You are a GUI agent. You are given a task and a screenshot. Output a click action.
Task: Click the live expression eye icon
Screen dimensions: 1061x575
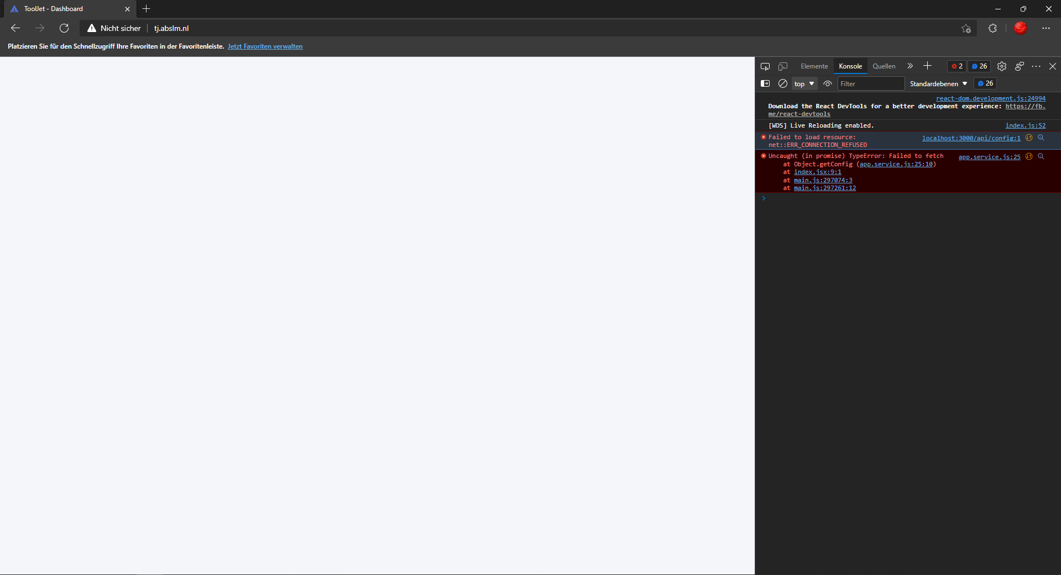(827, 83)
